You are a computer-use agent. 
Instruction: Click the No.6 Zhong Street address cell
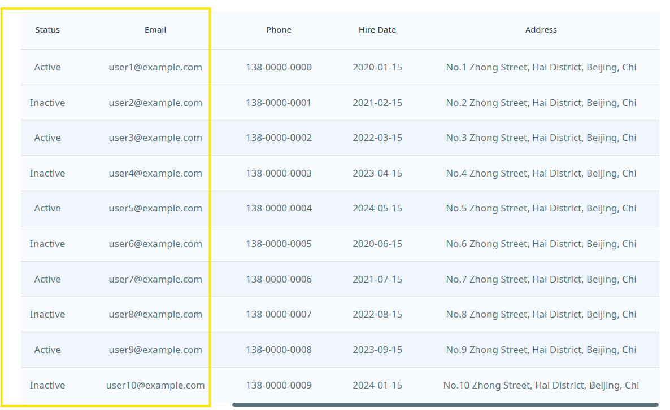pyautogui.click(x=541, y=244)
